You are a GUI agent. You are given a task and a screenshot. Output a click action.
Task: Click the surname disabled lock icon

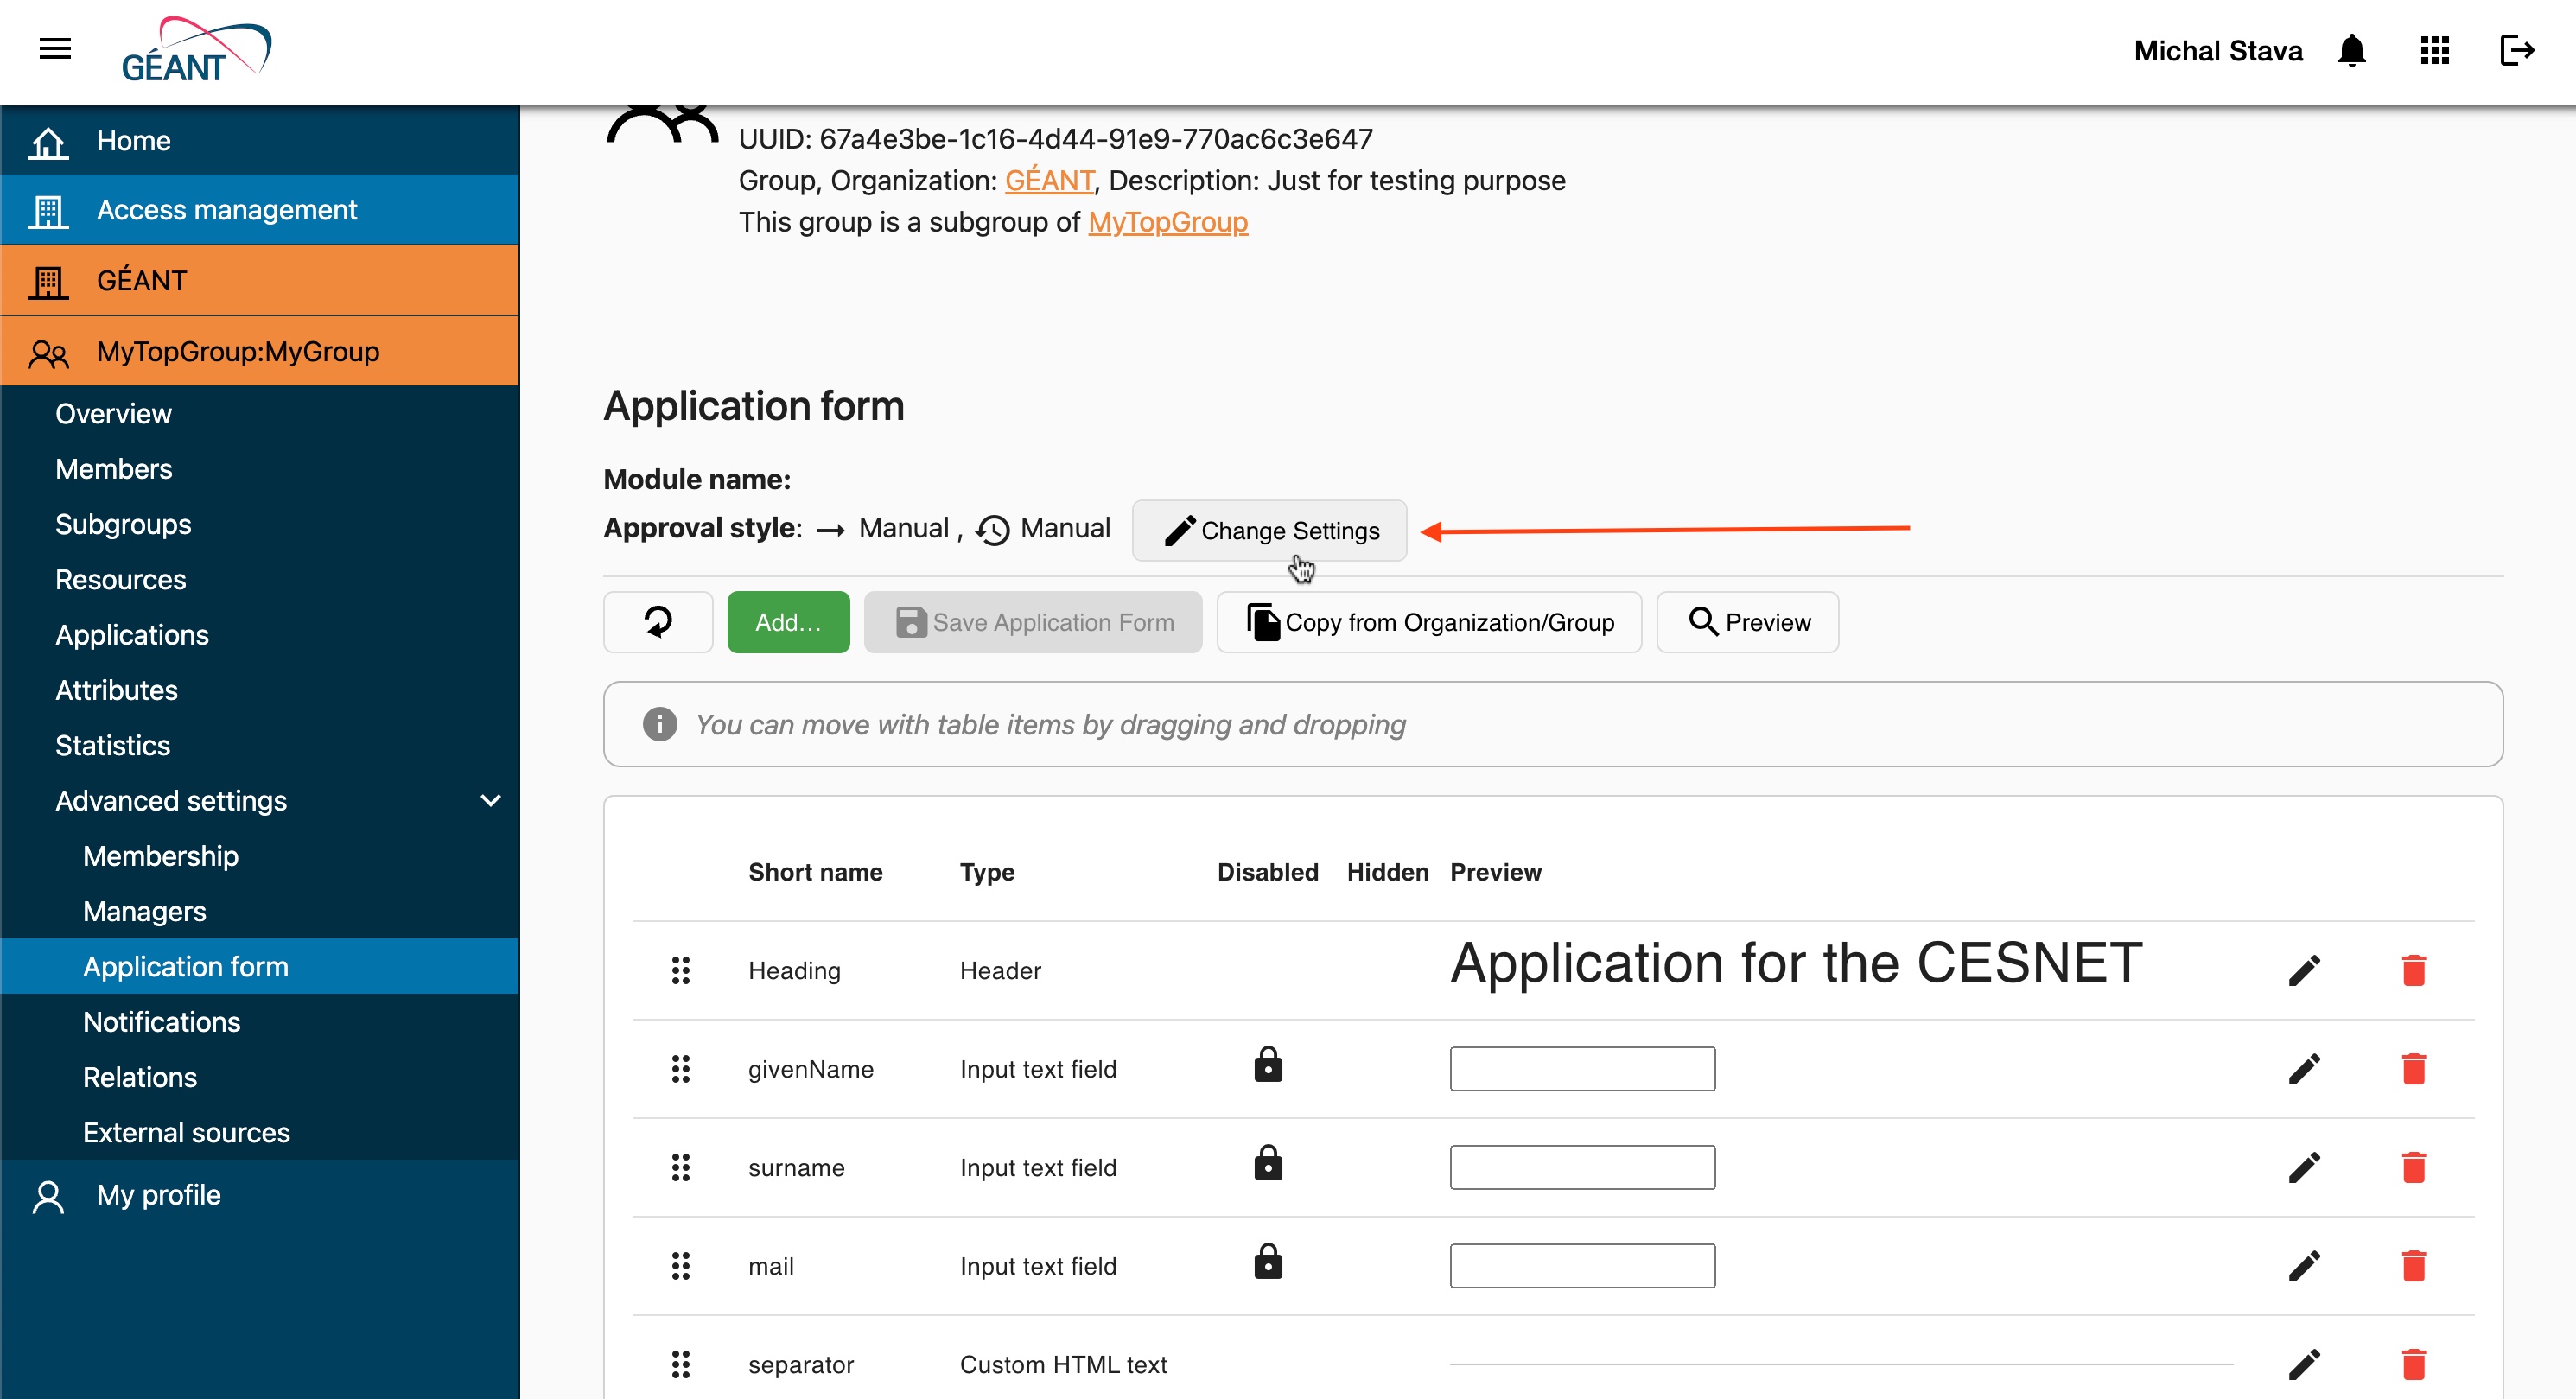(1268, 1162)
